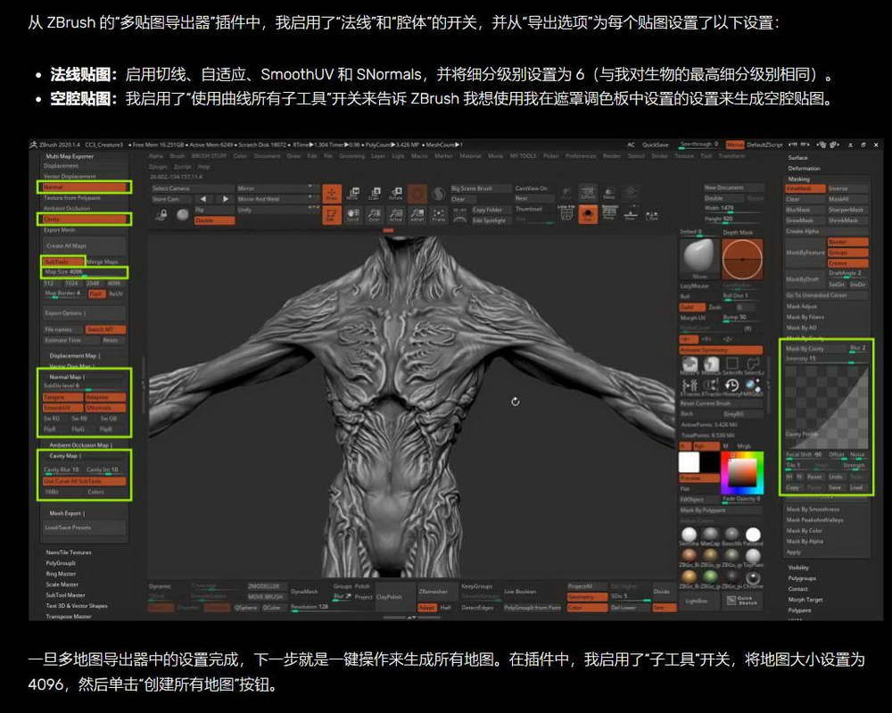Open the Transform menu

731,156
